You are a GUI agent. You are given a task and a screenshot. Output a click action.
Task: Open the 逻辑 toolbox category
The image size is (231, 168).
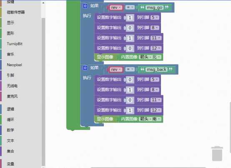[x=10, y=109]
